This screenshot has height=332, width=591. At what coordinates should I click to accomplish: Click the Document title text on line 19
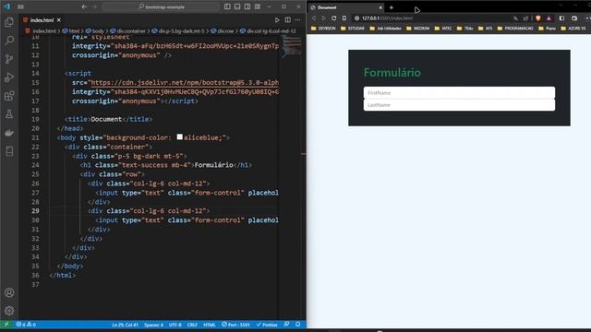pos(106,119)
